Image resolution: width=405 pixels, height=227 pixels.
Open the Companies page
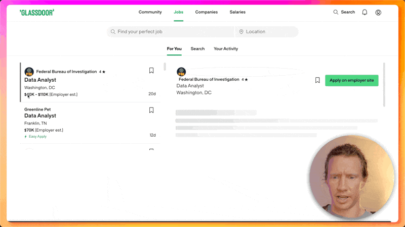click(207, 12)
